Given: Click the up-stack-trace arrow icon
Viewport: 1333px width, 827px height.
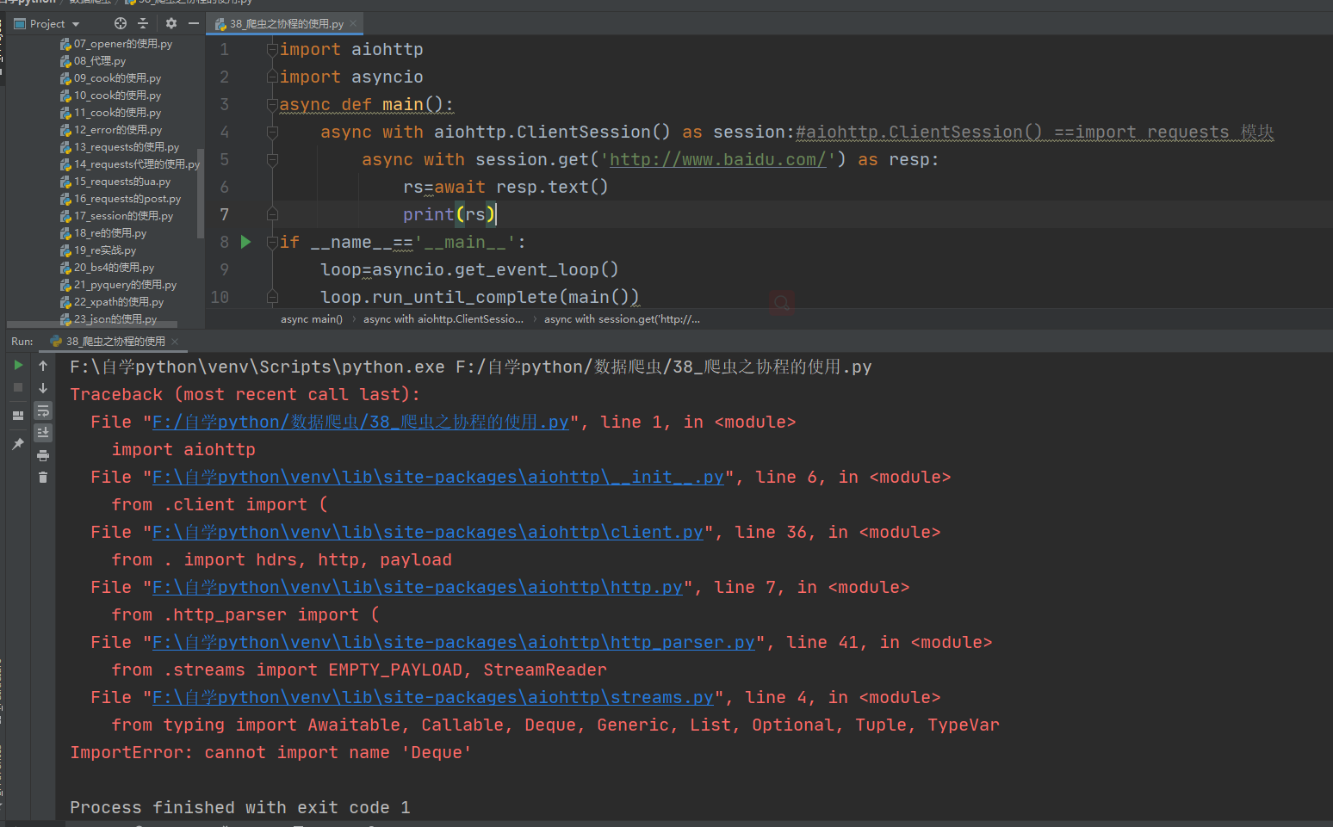Looking at the screenshot, I should click(x=43, y=366).
